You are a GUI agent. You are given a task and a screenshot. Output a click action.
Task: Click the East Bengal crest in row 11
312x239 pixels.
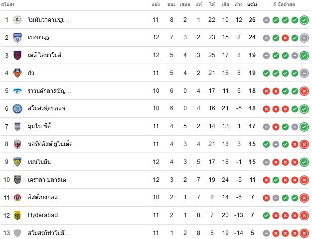pyautogui.click(x=17, y=198)
